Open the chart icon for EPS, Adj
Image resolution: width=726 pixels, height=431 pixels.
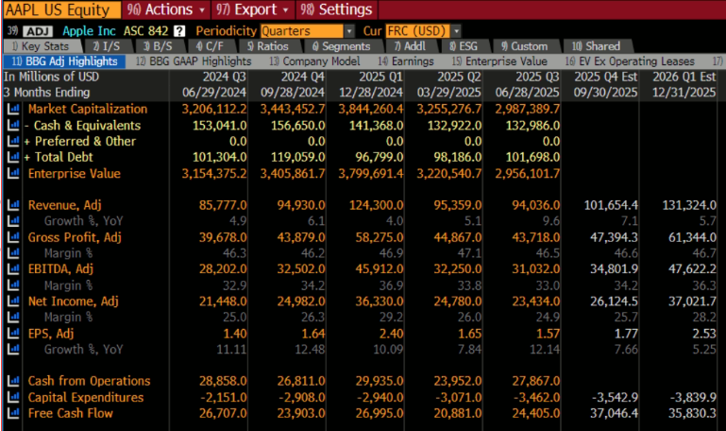coord(13,334)
